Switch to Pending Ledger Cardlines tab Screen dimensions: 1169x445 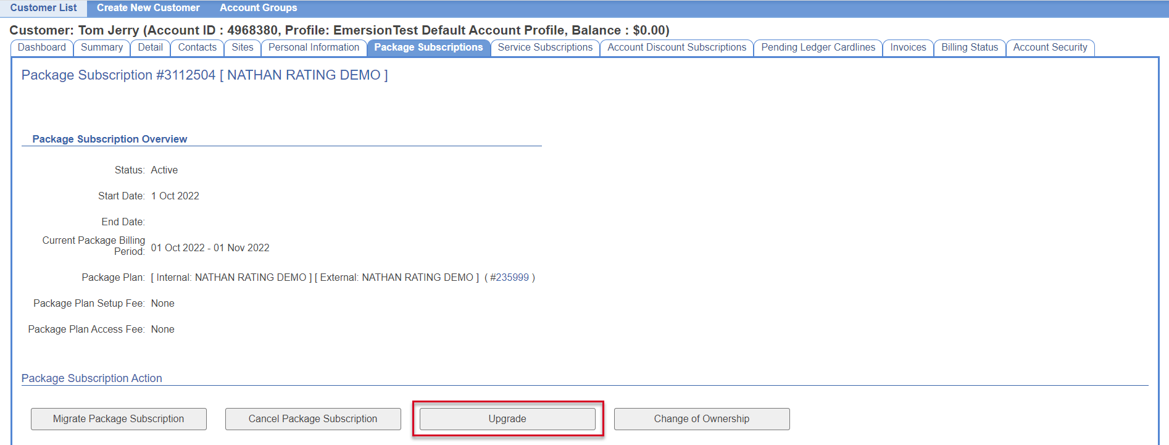[818, 48]
